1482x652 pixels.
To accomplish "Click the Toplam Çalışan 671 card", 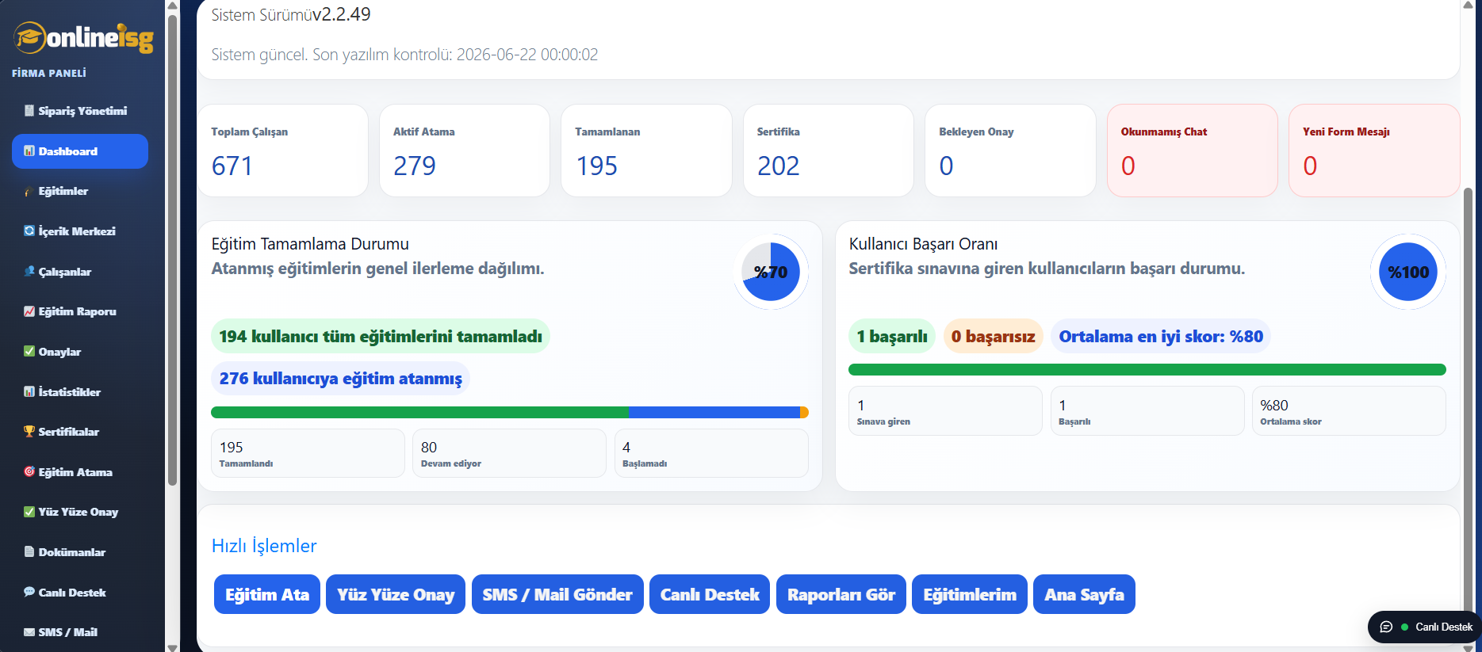I will (x=283, y=151).
